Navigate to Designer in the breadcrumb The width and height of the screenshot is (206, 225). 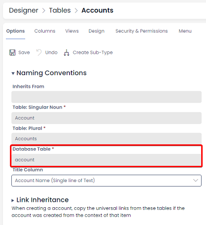[x=24, y=10]
